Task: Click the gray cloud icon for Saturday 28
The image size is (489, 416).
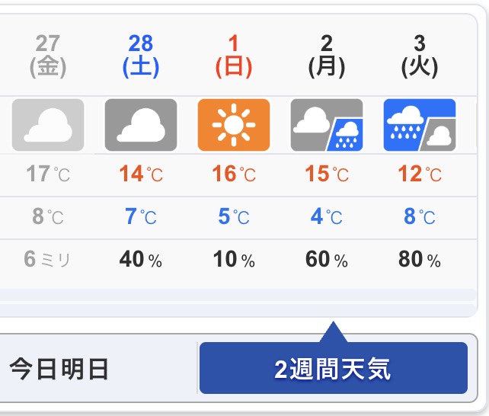Action: pyautogui.click(x=141, y=124)
